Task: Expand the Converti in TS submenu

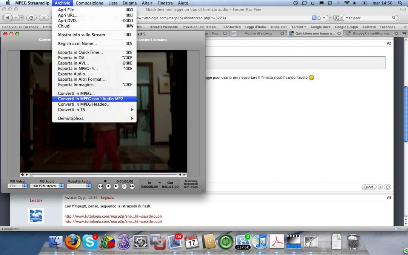Action: (x=94, y=110)
